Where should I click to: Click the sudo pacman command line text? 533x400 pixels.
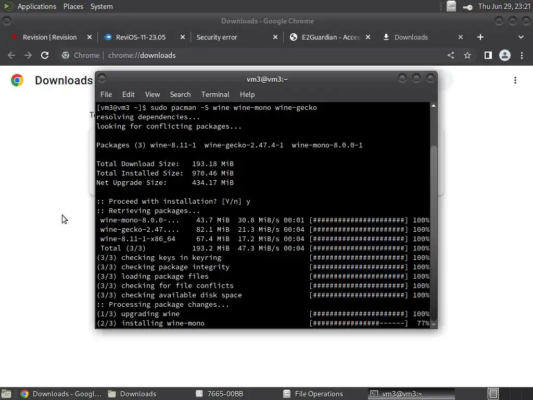pos(234,107)
